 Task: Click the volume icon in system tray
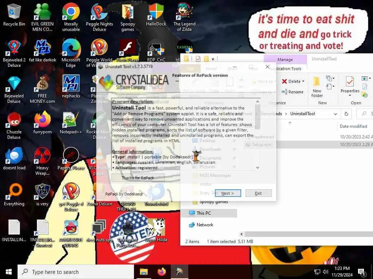point(325,272)
